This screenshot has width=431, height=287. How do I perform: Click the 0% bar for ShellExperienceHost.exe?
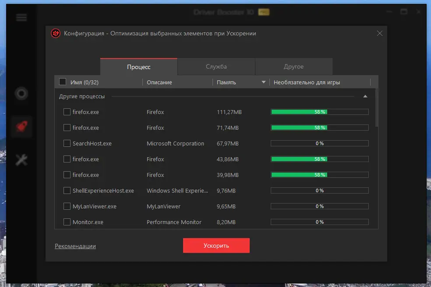[x=319, y=190]
